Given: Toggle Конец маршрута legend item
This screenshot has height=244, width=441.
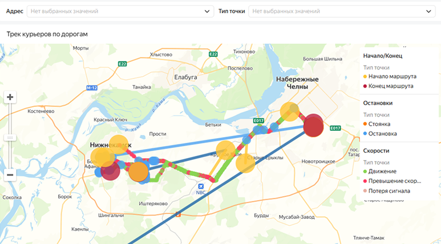Looking at the screenshot, I should tap(388, 86).
